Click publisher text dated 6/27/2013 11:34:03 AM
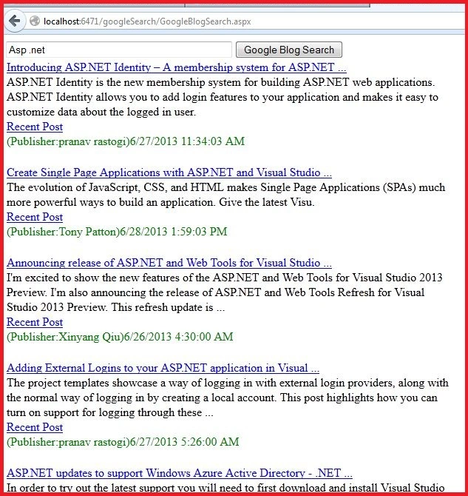Image resolution: width=468 pixels, height=496 pixels. click(x=126, y=141)
